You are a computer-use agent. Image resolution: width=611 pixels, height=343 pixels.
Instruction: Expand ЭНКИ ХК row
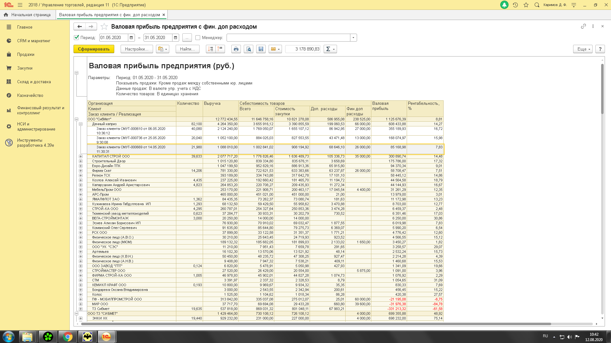[x=81, y=319]
